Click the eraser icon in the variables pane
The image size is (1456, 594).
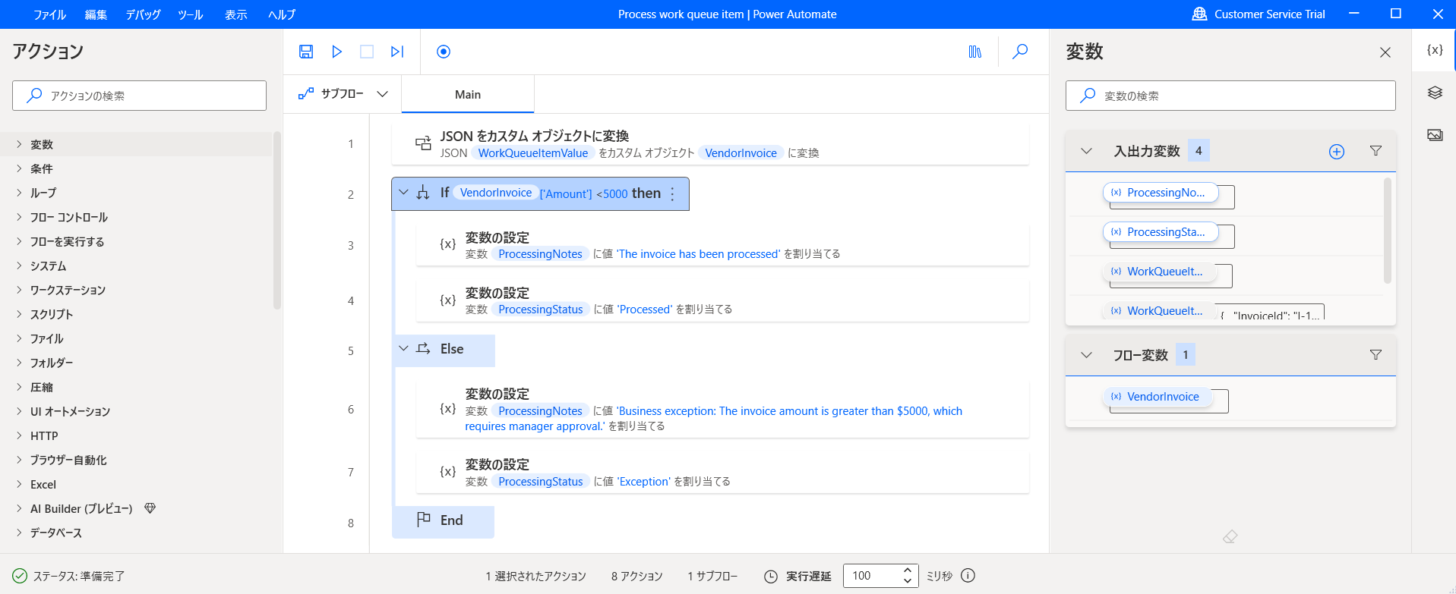click(1230, 537)
